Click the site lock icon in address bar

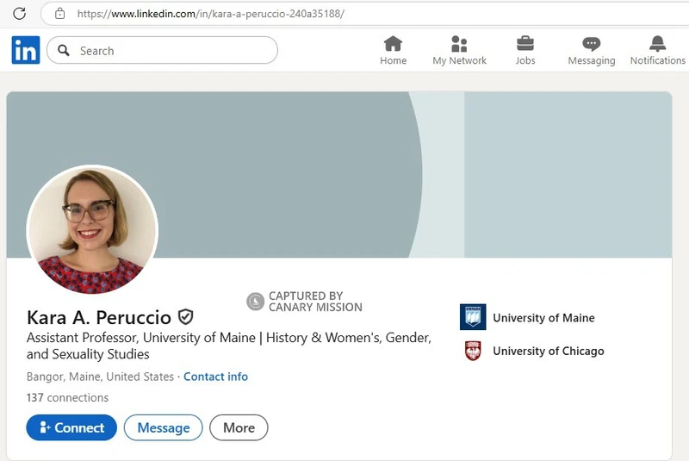tap(59, 14)
